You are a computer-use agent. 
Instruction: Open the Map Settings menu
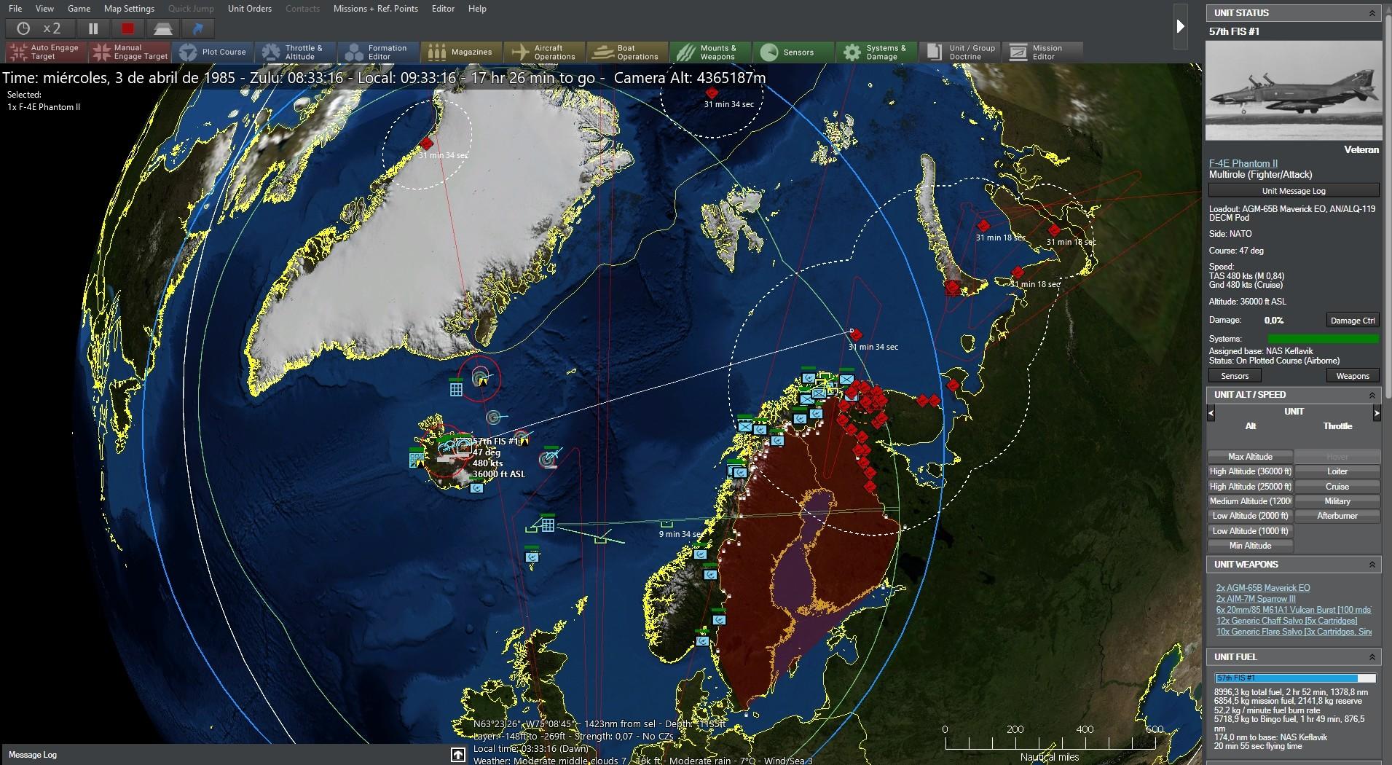[x=128, y=8]
